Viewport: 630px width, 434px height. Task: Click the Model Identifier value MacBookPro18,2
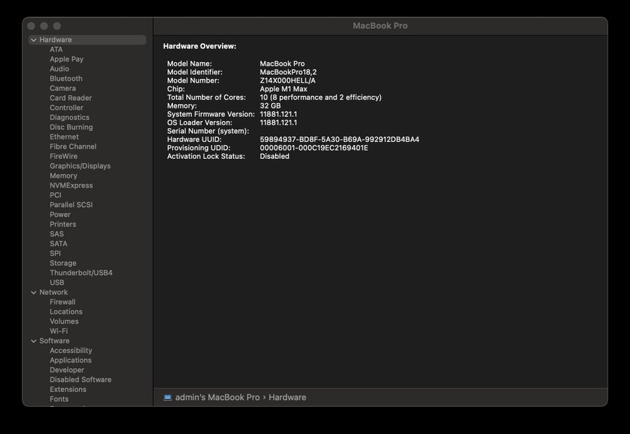[288, 72]
